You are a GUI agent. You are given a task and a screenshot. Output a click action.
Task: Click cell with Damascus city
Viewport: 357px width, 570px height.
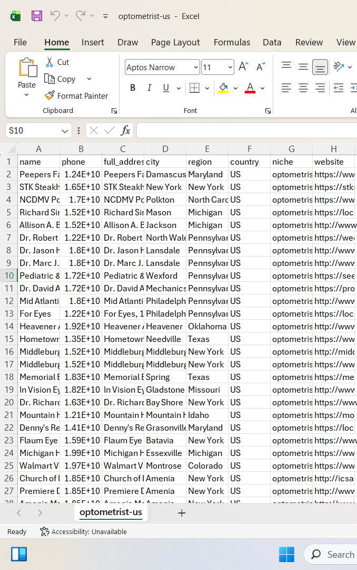point(165,175)
